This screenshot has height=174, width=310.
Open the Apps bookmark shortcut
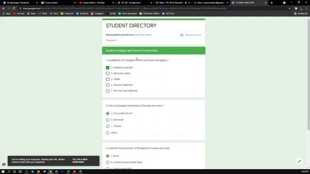tap(6, 14)
